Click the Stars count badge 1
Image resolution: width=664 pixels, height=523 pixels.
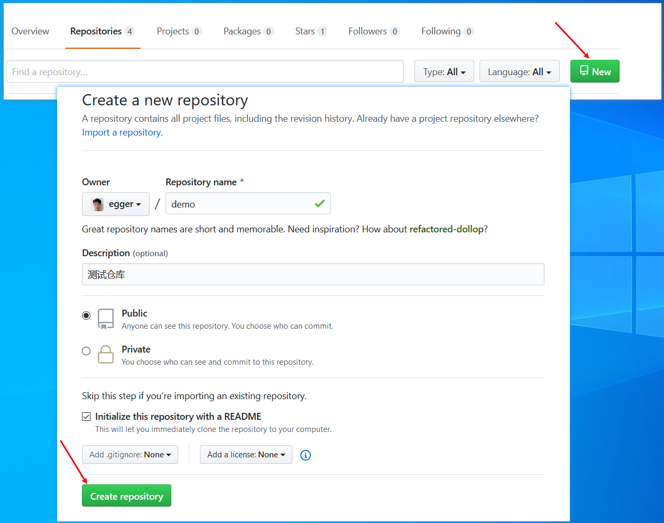tap(322, 31)
